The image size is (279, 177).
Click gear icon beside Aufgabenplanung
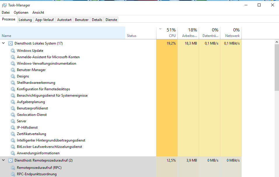click(x=13, y=102)
